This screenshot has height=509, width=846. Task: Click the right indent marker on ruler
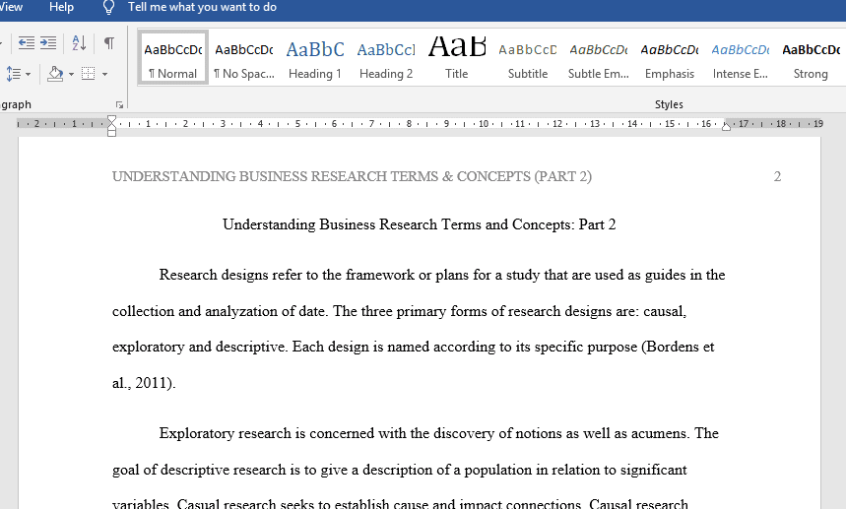point(726,126)
